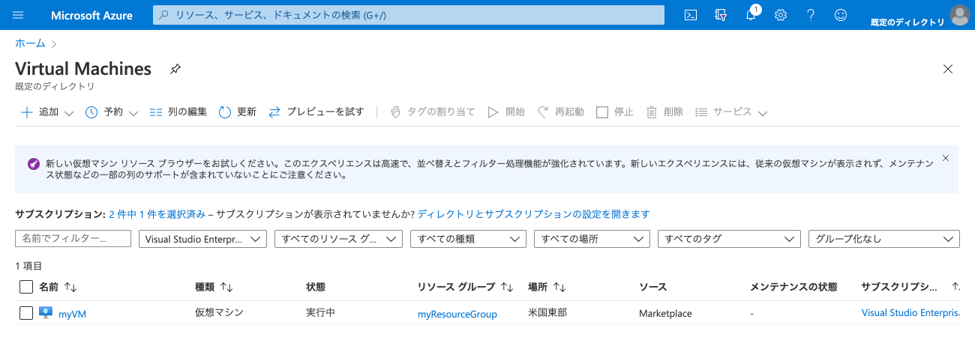Open the notifications bell
The height and width of the screenshot is (340, 975).
click(x=751, y=15)
